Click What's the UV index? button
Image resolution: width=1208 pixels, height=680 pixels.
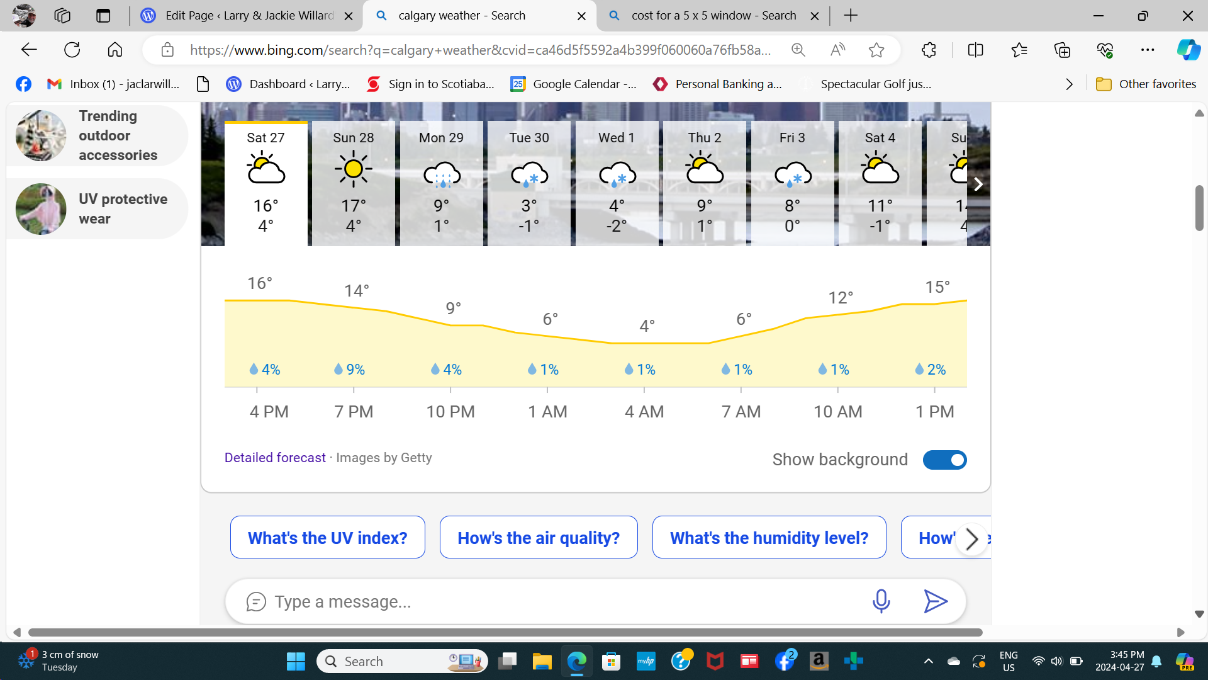[x=327, y=538]
